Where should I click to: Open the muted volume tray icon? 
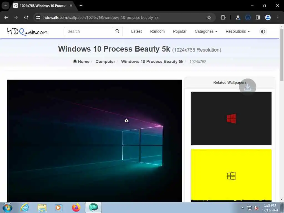click(x=256, y=208)
